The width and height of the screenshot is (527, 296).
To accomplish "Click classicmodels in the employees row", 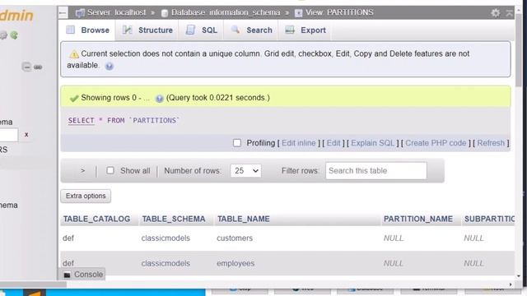I will 166,263.
